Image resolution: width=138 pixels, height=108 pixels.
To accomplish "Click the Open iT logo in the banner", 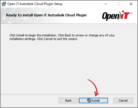I will click(117, 16).
